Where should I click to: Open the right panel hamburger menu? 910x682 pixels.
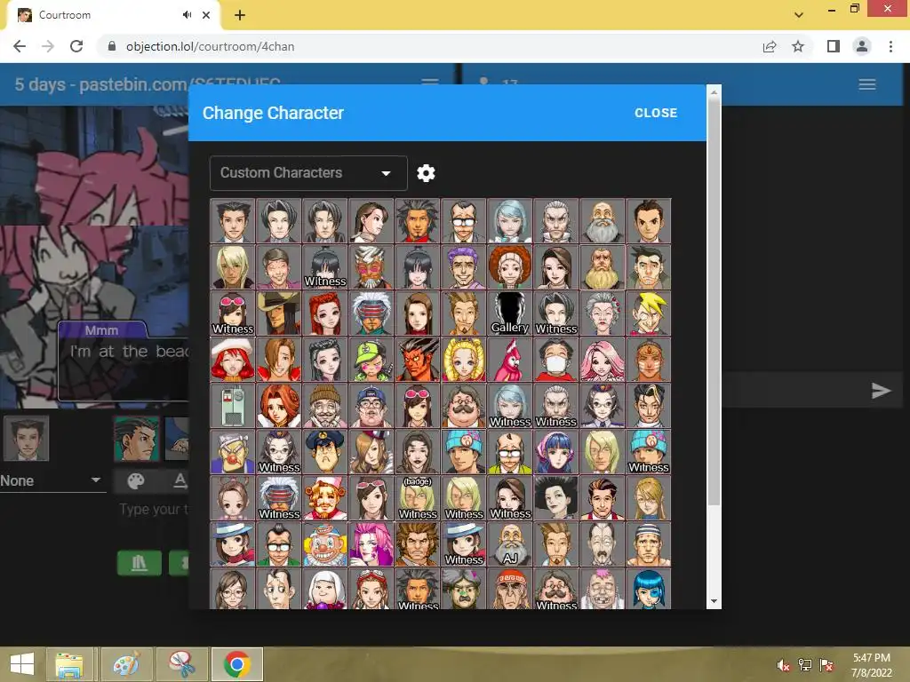tap(867, 84)
